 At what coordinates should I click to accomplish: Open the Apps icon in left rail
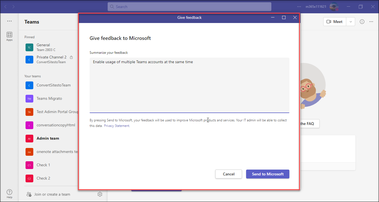[9, 36]
